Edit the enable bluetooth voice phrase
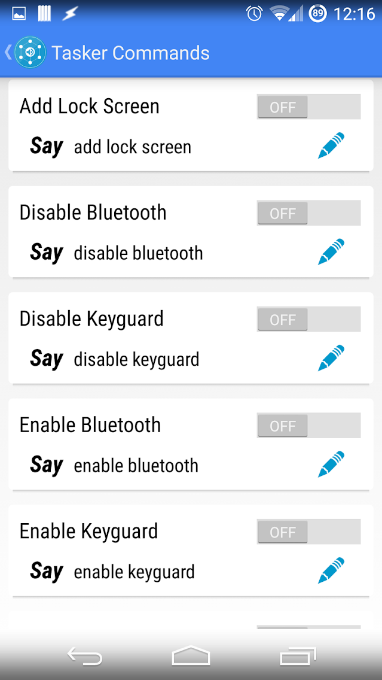Screen dimensions: 382x680 pyautogui.click(x=331, y=465)
